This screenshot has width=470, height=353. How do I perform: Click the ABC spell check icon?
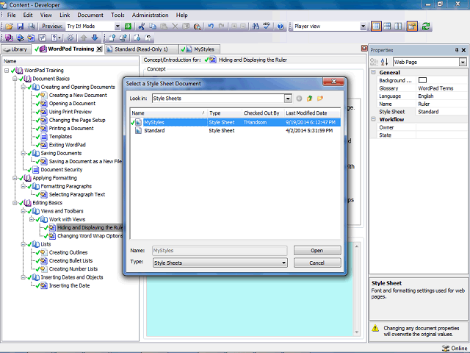click(x=267, y=26)
